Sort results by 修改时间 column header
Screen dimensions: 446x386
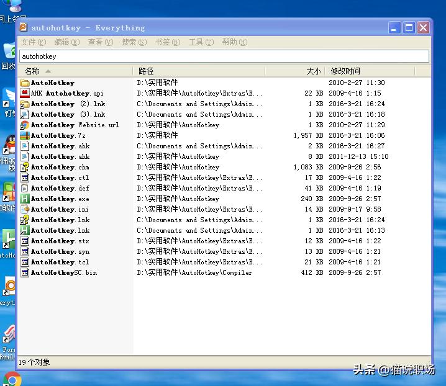[x=345, y=71]
